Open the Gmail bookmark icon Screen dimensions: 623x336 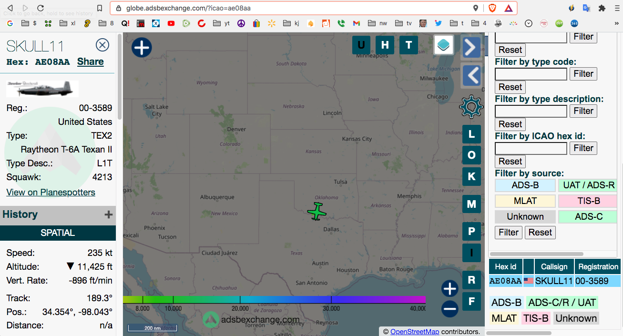point(356,23)
